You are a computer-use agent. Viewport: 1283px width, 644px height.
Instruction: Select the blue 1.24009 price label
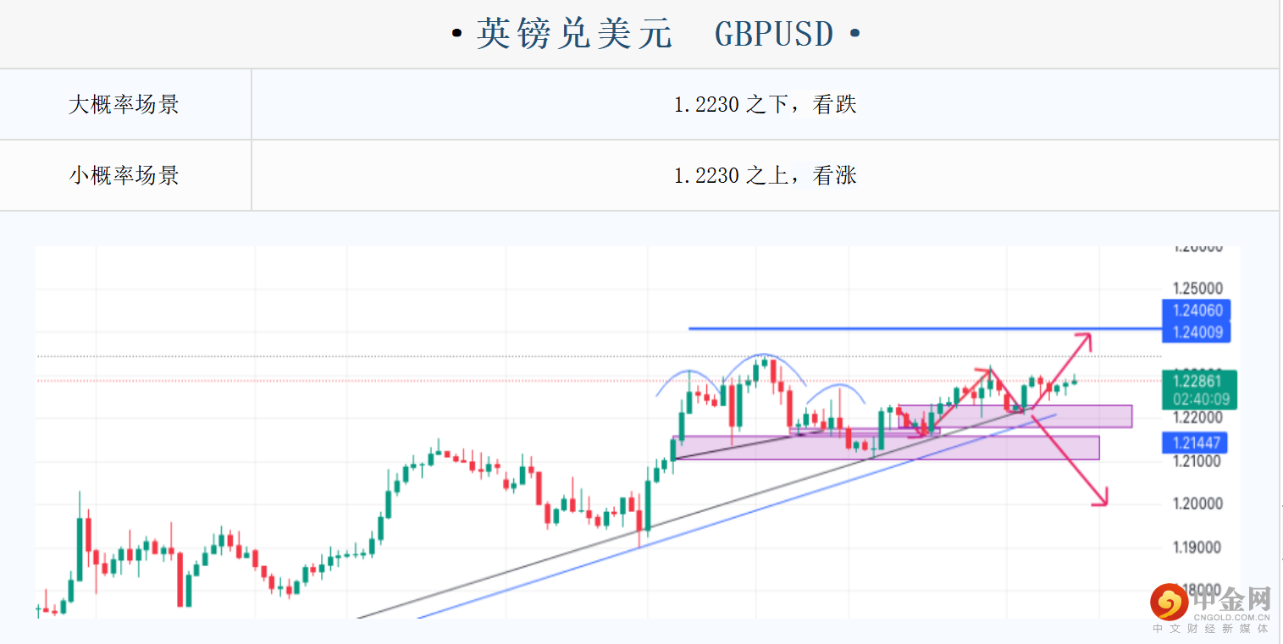[x=1197, y=332]
